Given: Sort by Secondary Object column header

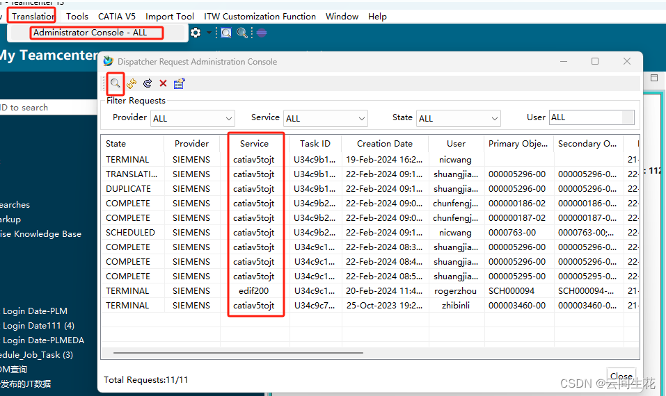Looking at the screenshot, I should pos(588,143).
